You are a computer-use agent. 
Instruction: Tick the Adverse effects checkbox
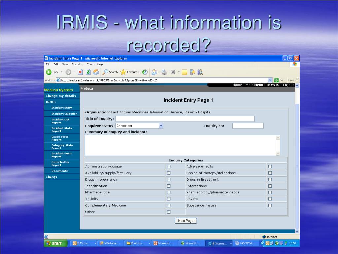(270, 166)
